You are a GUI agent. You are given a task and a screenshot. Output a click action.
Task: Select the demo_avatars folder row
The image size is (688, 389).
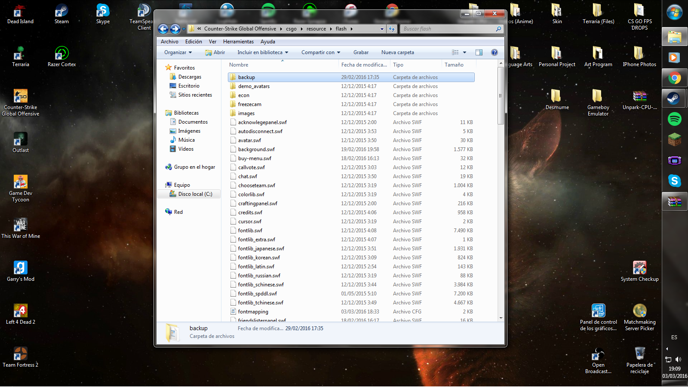click(351, 86)
